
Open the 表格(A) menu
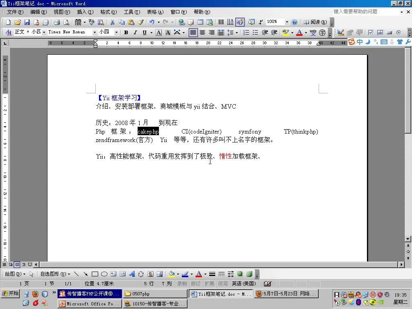[155, 12]
